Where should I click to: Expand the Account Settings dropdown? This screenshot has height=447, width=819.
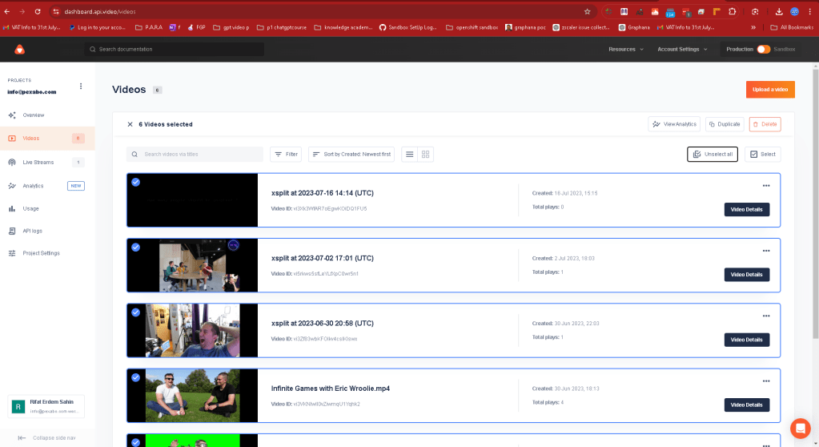click(682, 49)
